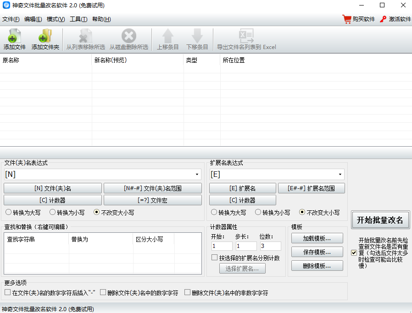
Task: Click the 原名称 column header
Action: [x=46, y=60]
